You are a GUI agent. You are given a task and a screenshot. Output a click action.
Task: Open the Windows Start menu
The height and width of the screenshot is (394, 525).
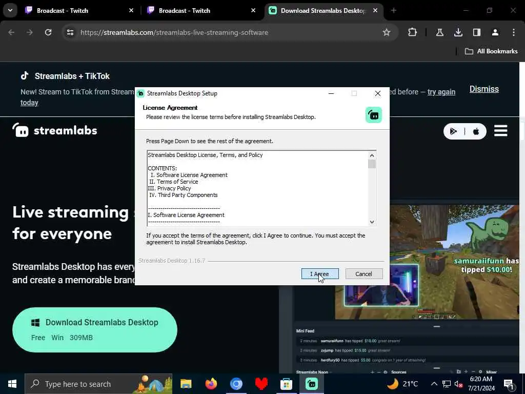[12, 384]
